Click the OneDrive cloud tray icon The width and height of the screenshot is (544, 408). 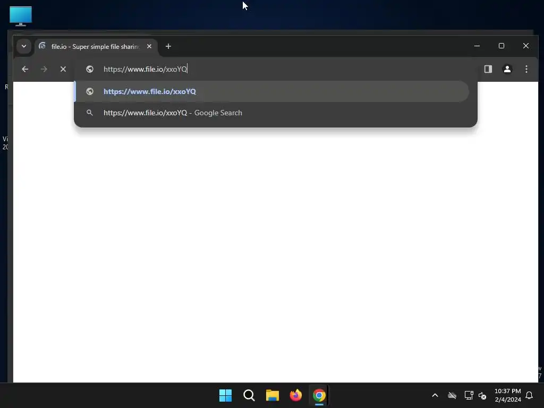(452, 395)
